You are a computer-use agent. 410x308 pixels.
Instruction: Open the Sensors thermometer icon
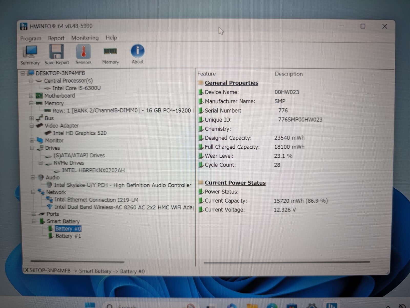click(83, 51)
